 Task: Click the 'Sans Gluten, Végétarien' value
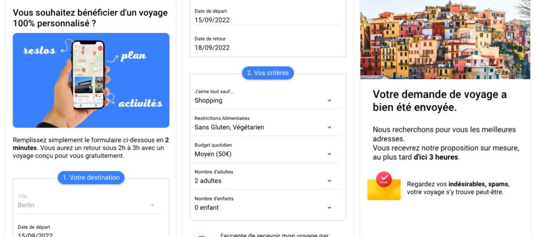point(229,127)
